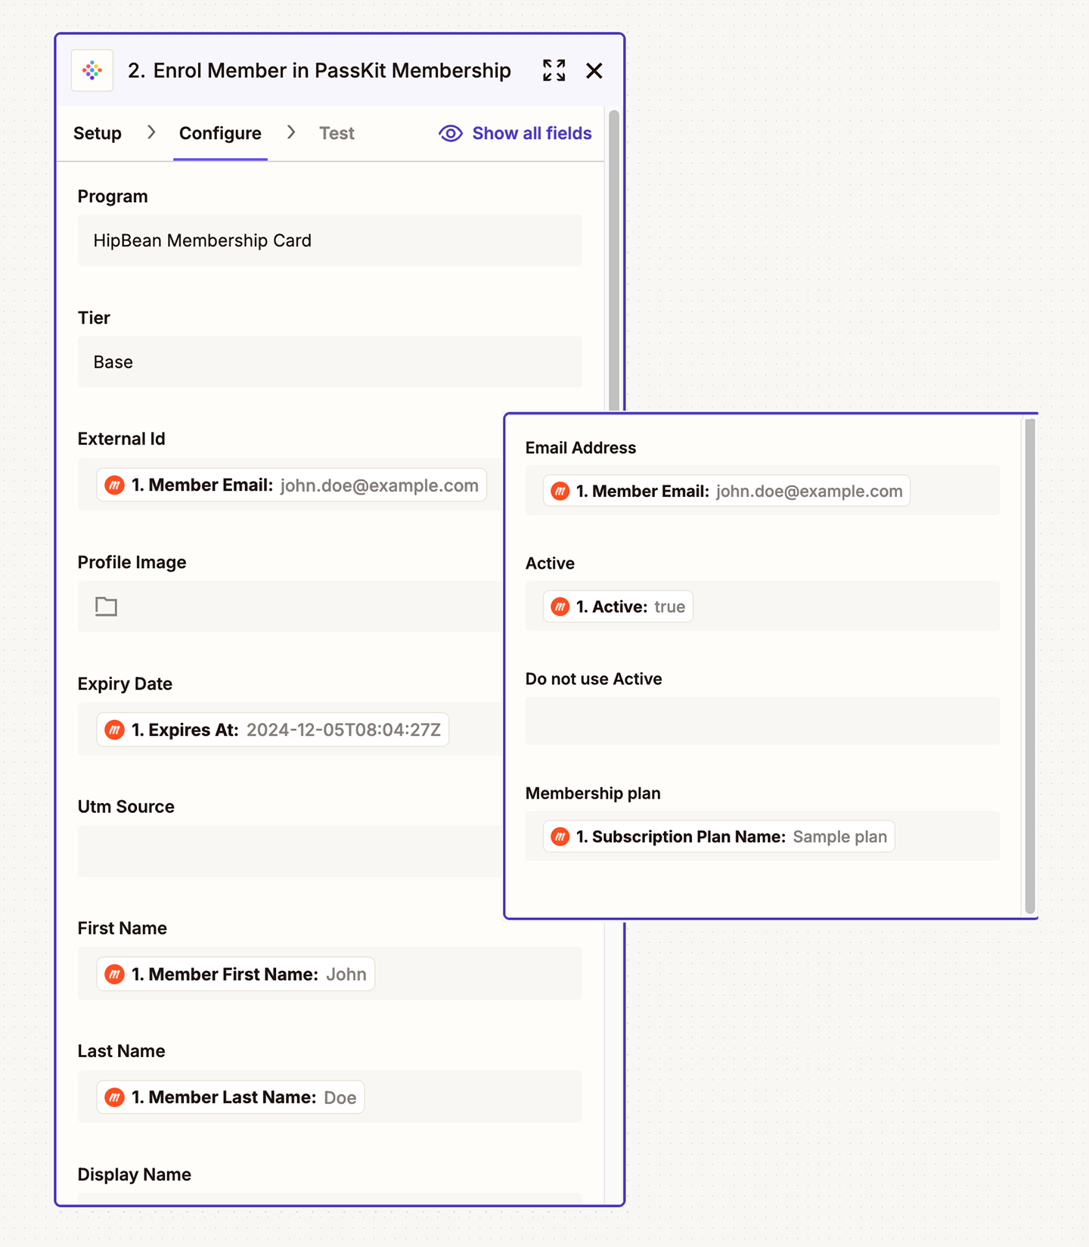Click Memberstack icon in Email Address pill
Image resolution: width=1089 pixels, height=1247 pixels.
[x=560, y=492]
